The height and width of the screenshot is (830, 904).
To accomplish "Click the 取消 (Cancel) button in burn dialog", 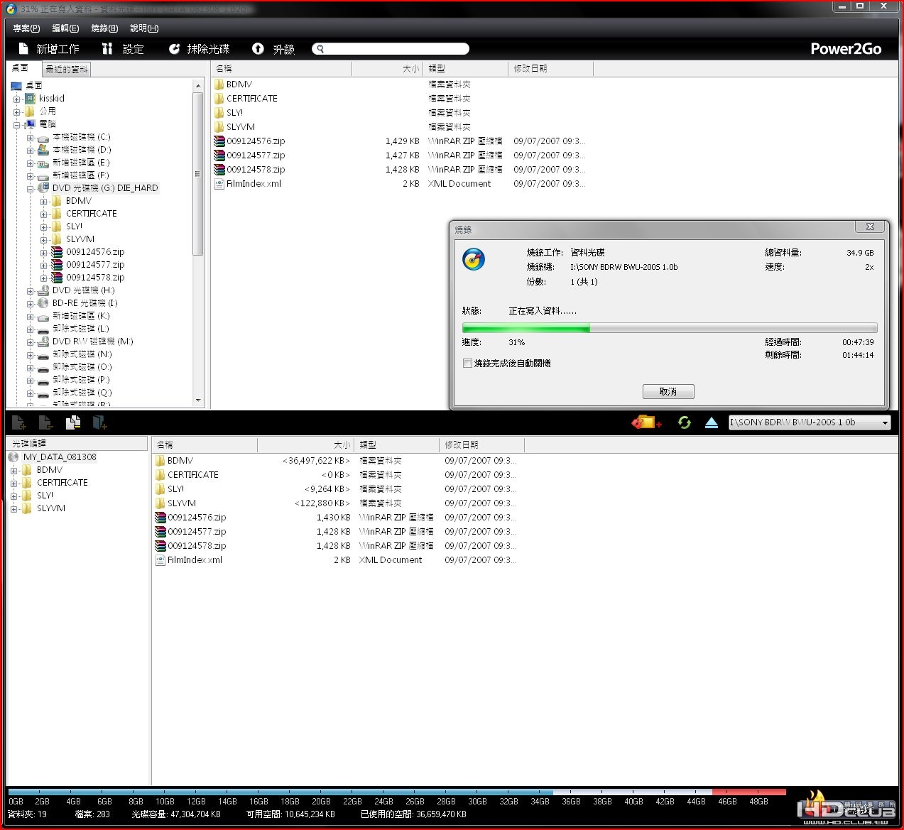I will click(x=668, y=391).
